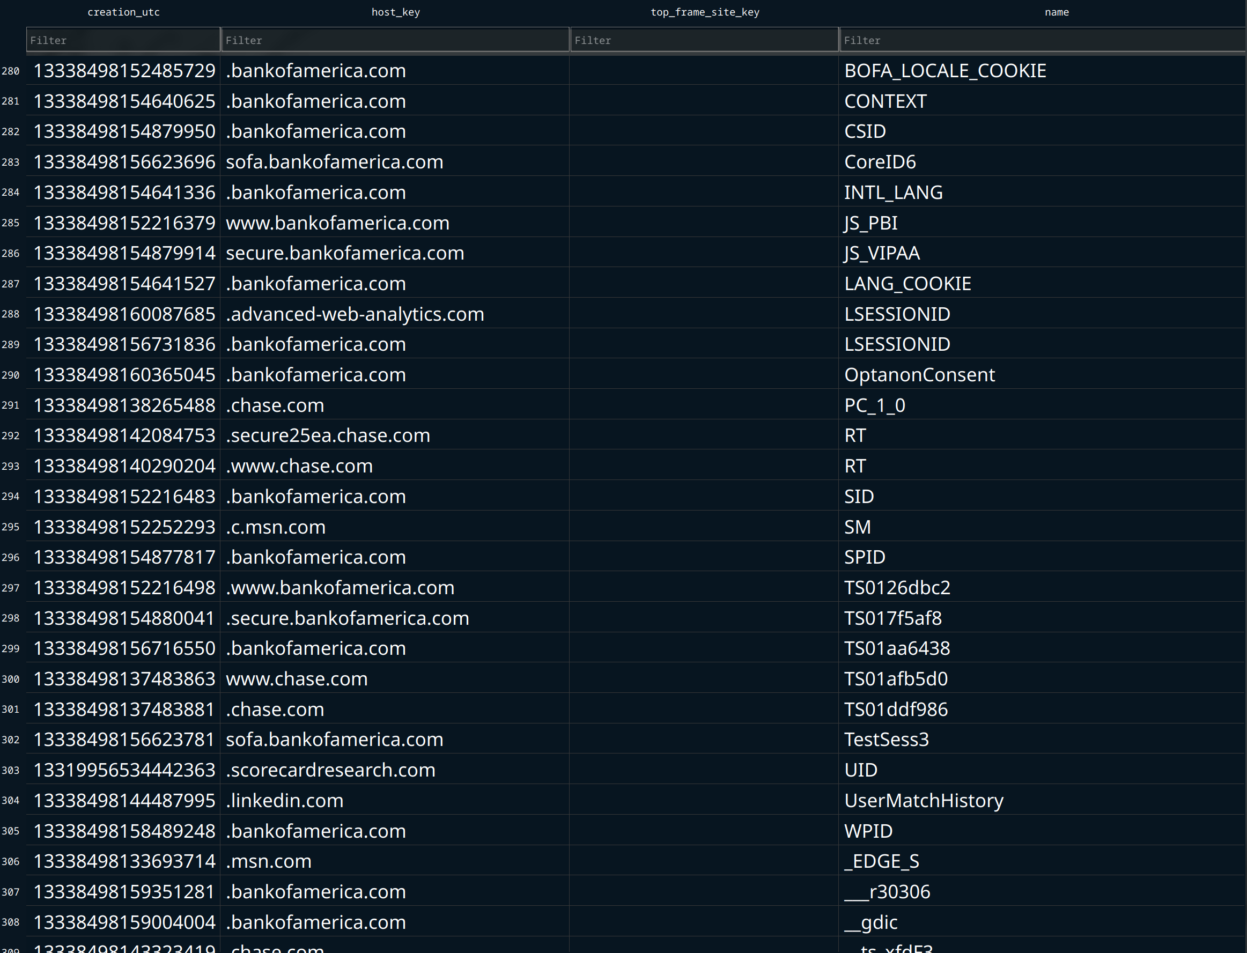The image size is (1247, 953).
Task: Select creation_utc value 13319956534442363
Action: point(124,770)
